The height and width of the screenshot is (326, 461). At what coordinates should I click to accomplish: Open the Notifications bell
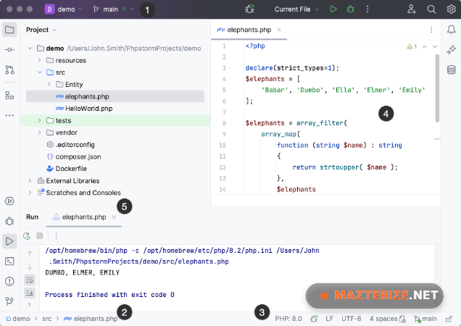452,30
